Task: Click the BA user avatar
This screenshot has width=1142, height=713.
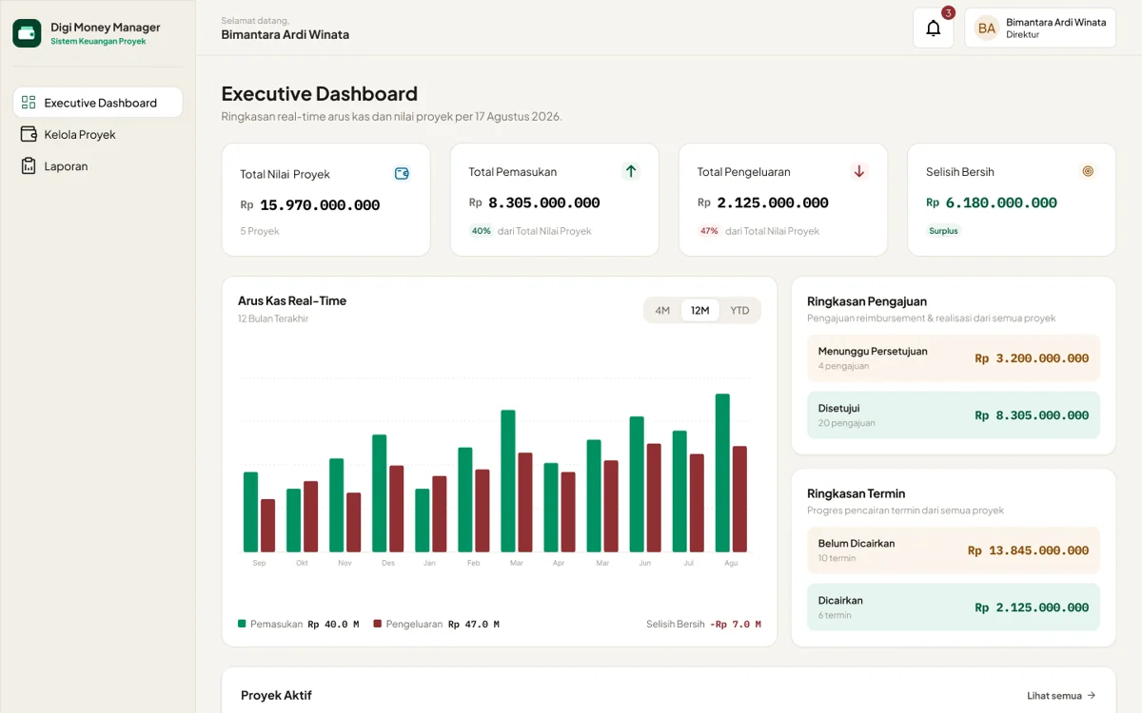Action: click(987, 29)
